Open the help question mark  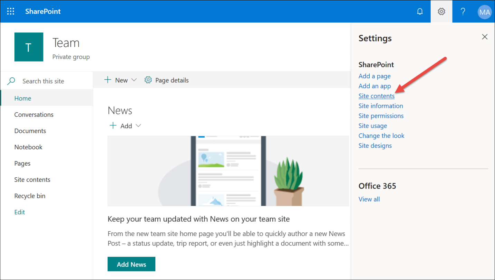463,11
